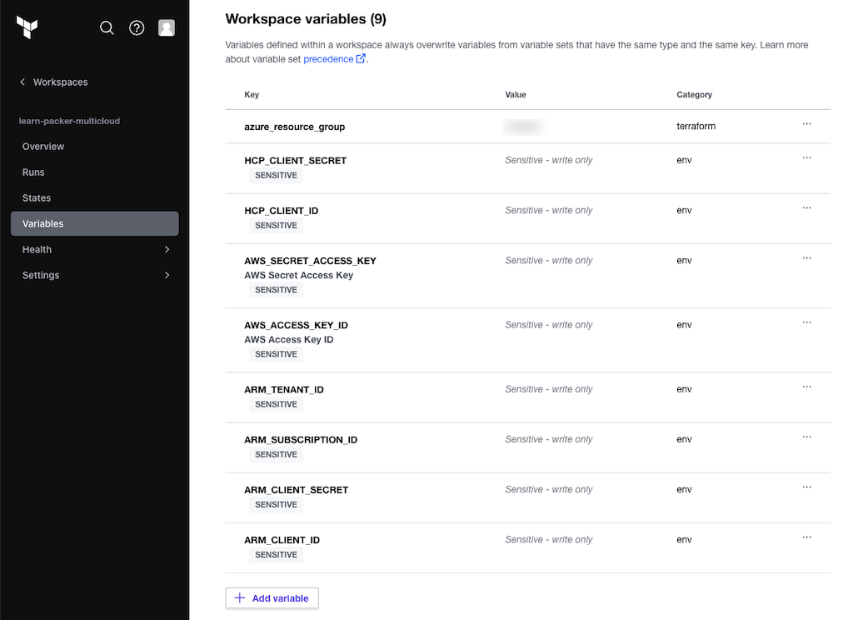
Task: Click the help question mark icon
Action: (137, 27)
